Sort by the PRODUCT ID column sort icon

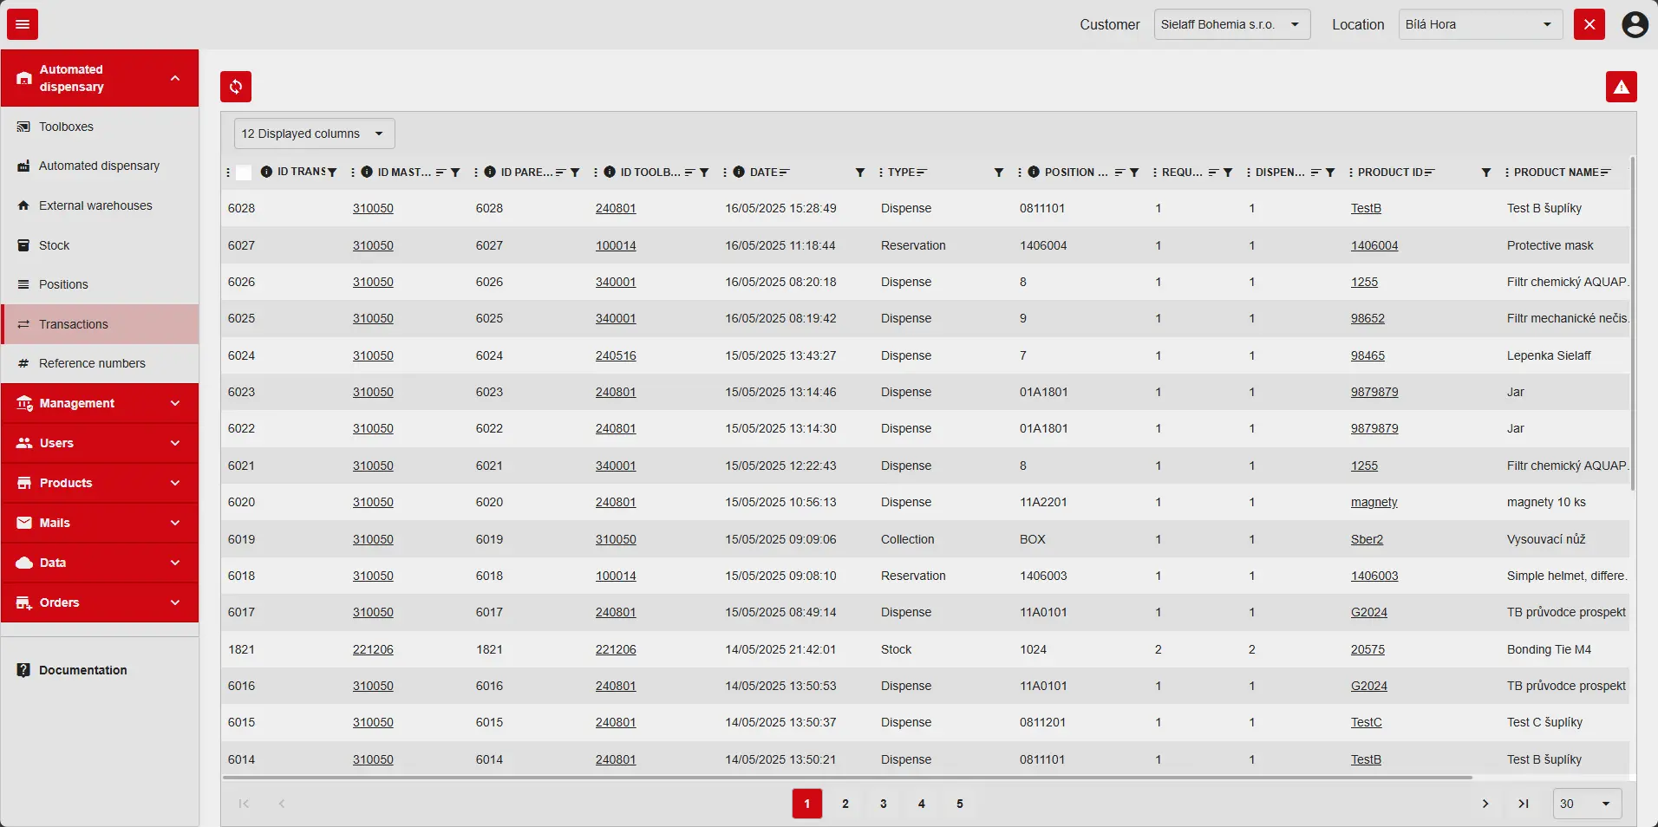click(x=1429, y=173)
